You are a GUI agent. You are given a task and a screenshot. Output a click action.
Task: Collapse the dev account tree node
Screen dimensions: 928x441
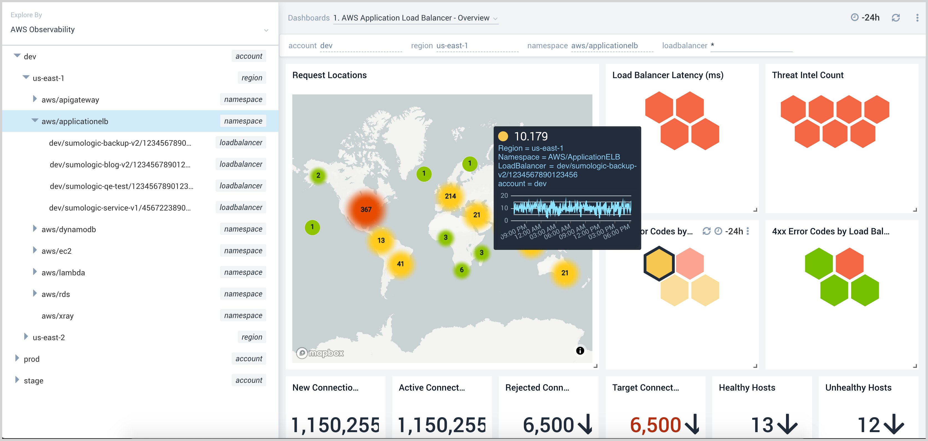tap(17, 56)
